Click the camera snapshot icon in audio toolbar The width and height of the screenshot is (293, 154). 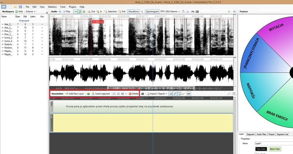(x=197, y=11)
